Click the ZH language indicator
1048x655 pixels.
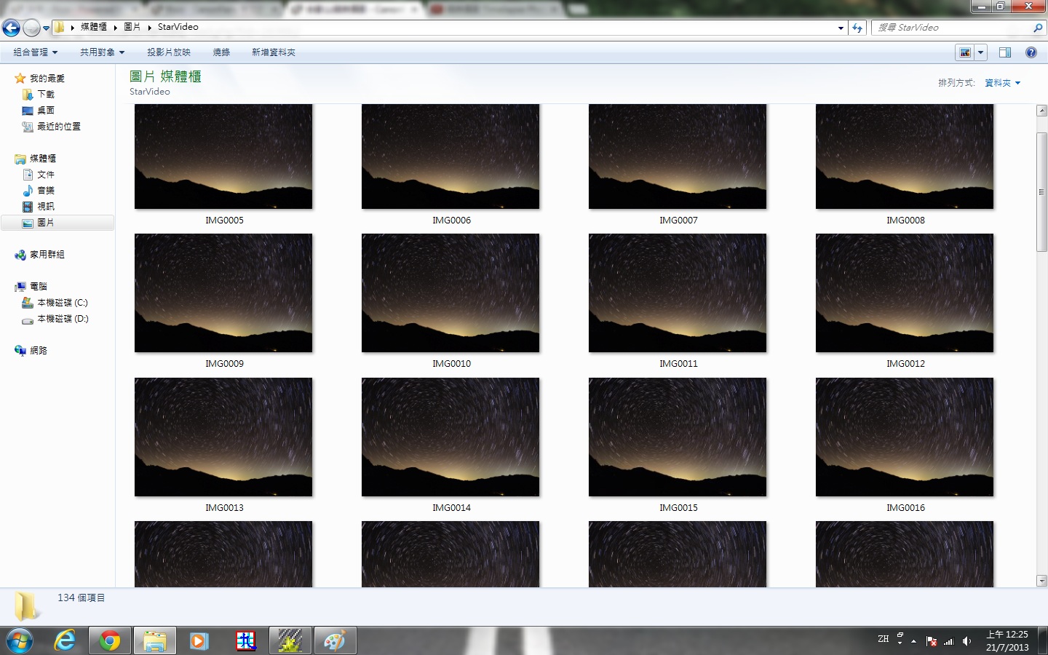(x=884, y=639)
